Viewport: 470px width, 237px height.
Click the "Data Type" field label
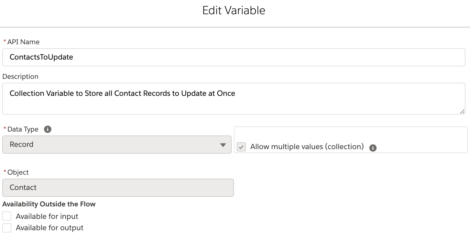(x=23, y=129)
